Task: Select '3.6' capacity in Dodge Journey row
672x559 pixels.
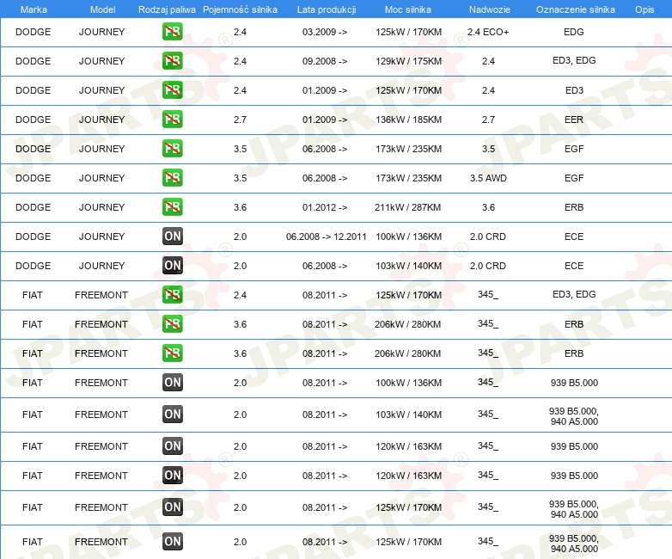Action: click(240, 207)
